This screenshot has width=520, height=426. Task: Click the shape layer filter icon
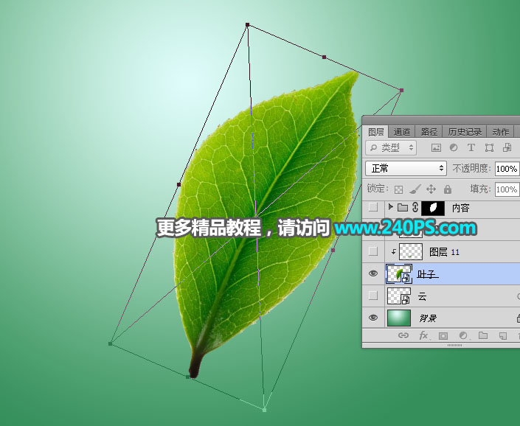click(489, 148)
